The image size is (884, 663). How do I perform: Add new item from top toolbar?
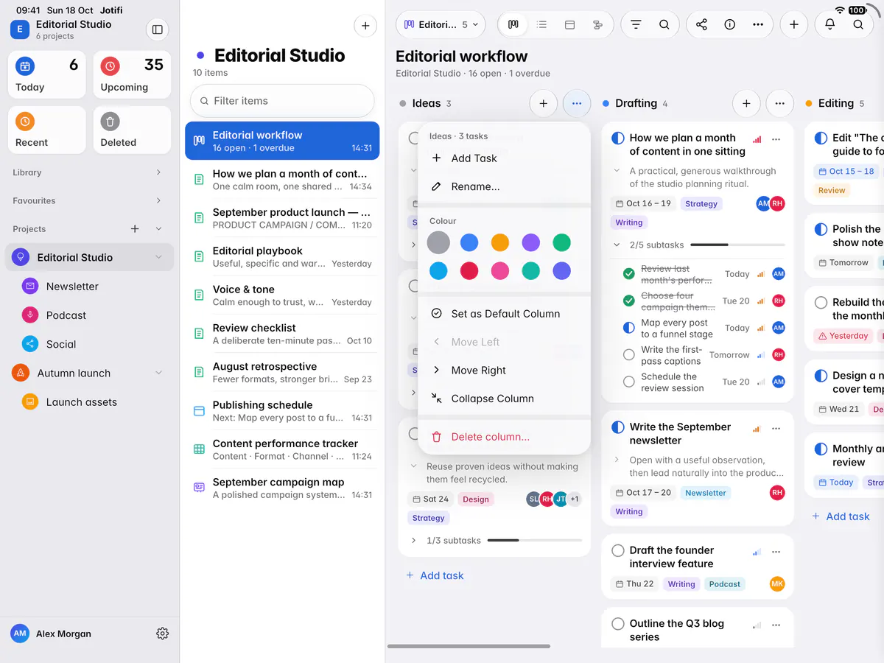point(793,24)
